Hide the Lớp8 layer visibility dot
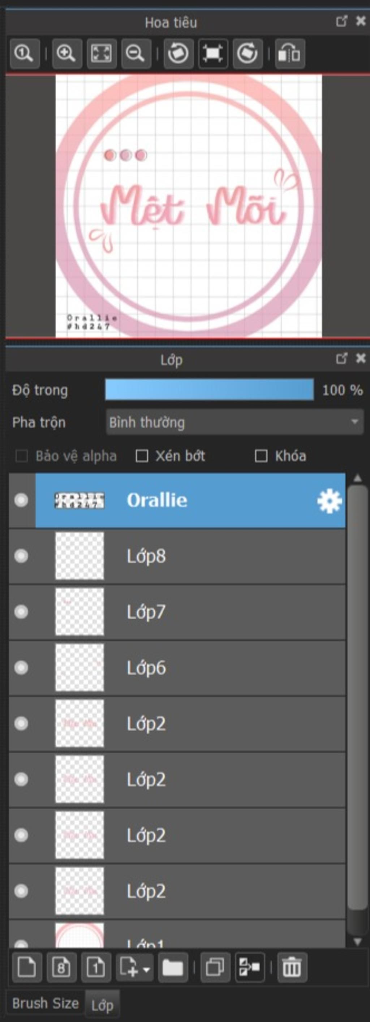 coord(21,556)
